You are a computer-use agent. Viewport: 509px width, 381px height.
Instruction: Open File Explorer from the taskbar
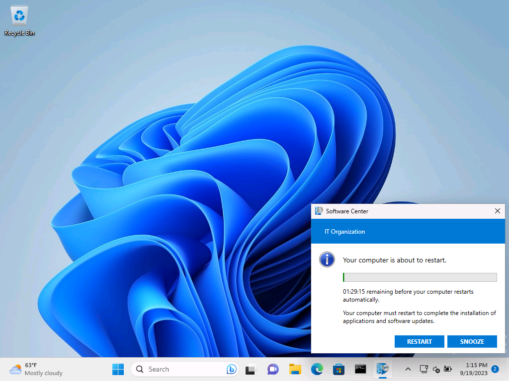pyautogui.click(x=295, y=369)
